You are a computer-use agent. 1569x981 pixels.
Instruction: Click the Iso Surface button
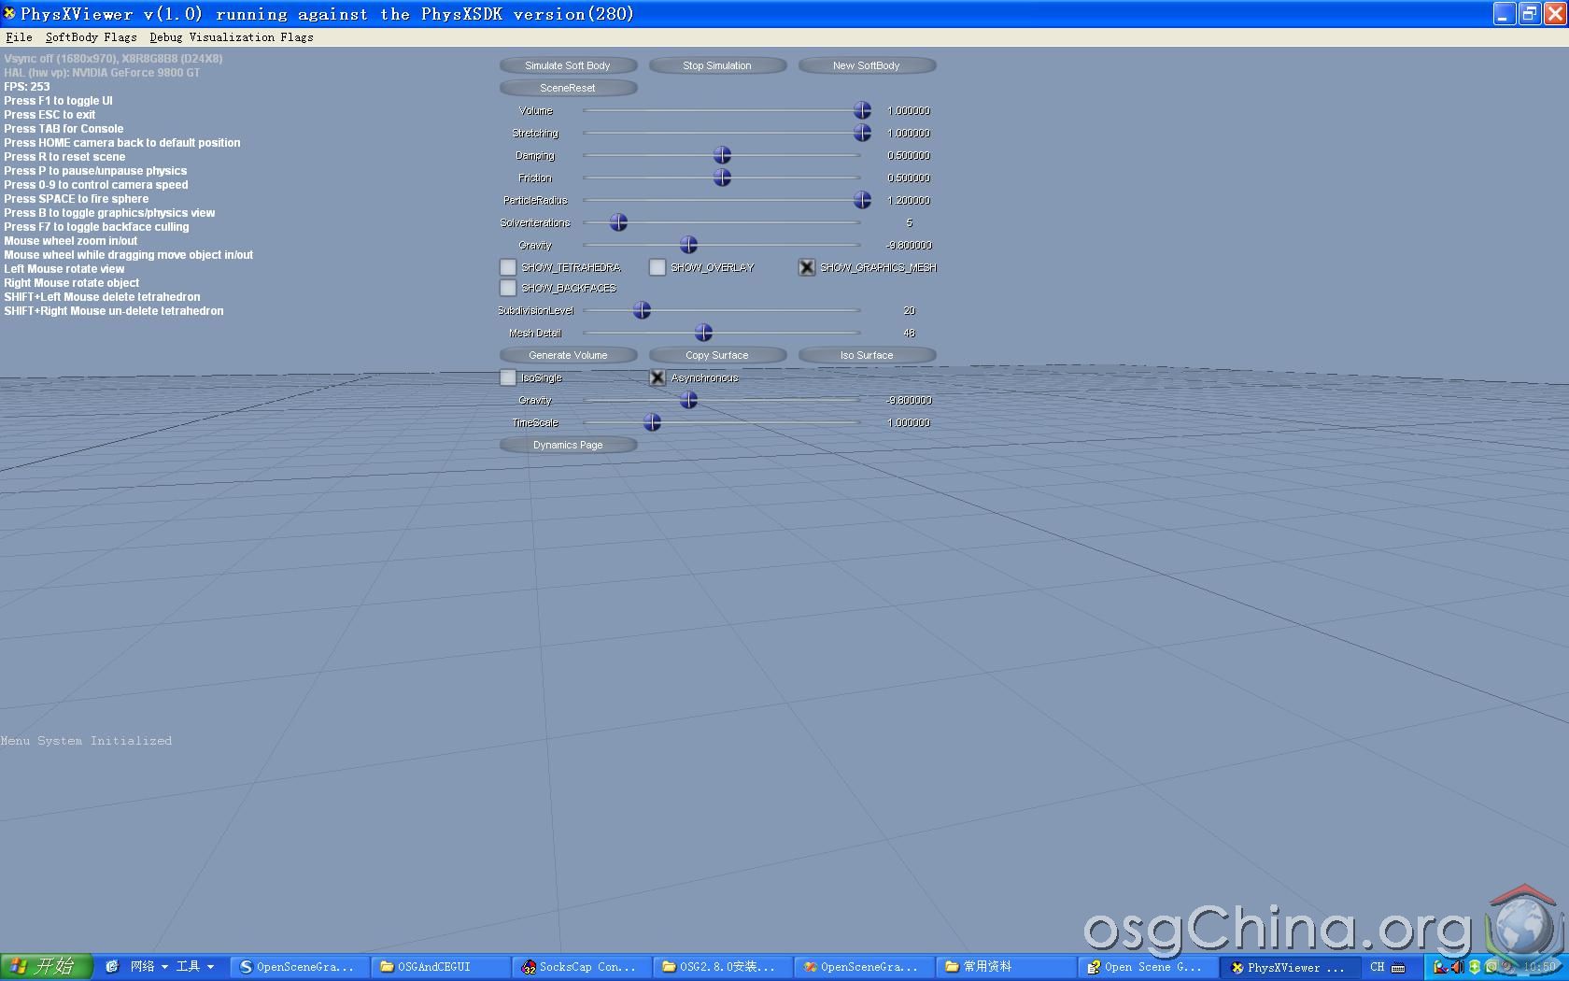click(867, 355)
